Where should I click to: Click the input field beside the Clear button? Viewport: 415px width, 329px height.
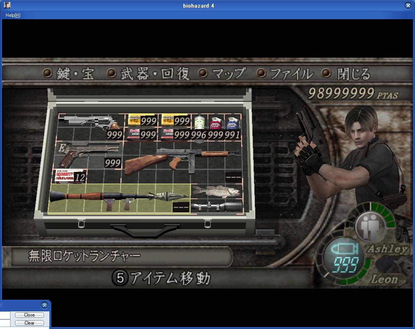click(5, 323)
